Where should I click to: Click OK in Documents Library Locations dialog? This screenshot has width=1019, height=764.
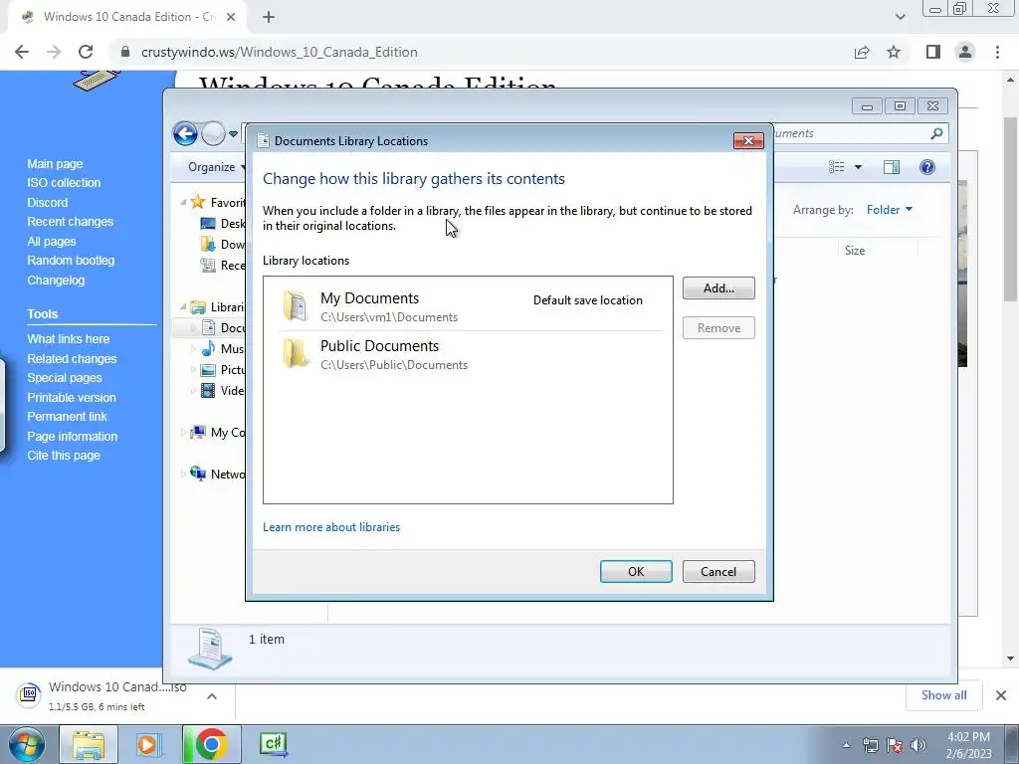pos(636,572)
